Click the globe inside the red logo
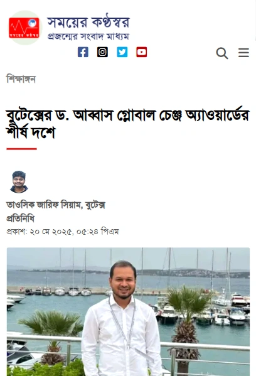 point(32,23)
